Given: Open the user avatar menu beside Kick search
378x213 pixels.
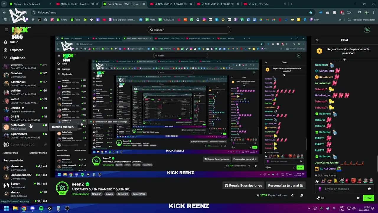Looking at the screenshot, I should click(x=367, y=30).
